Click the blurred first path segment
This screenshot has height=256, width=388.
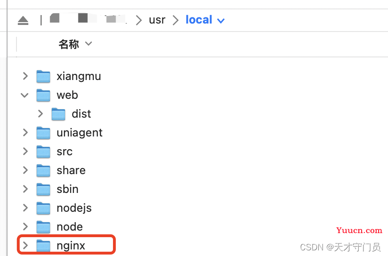click(x=55, y=18)
